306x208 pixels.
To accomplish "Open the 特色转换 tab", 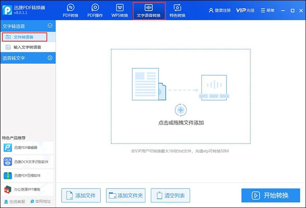I will tap(177, 11).
